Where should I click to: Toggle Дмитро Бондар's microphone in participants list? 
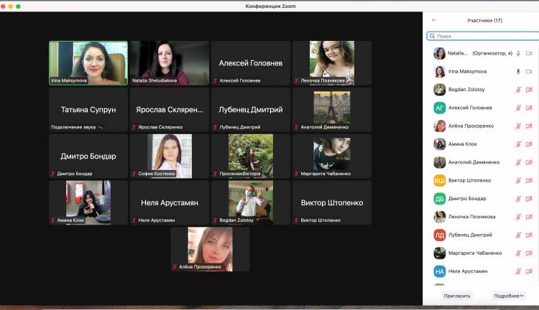517,199
